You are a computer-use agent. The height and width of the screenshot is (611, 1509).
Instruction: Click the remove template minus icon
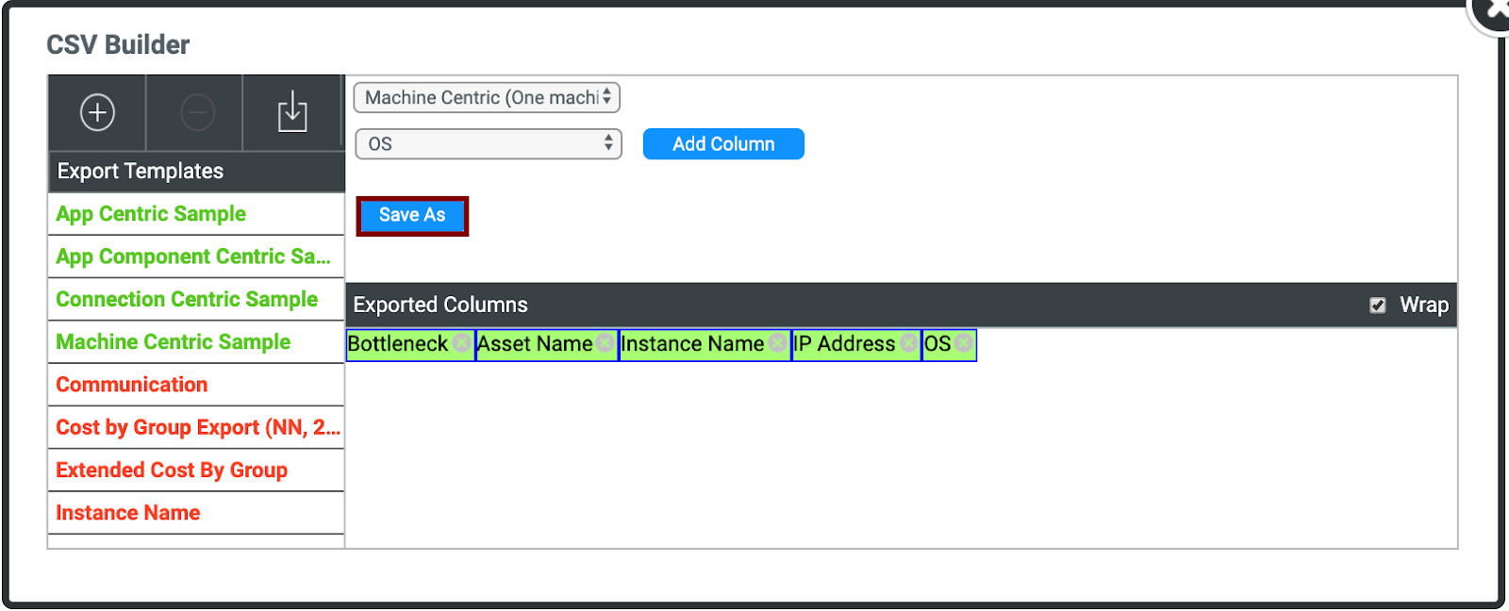(197, 113)
